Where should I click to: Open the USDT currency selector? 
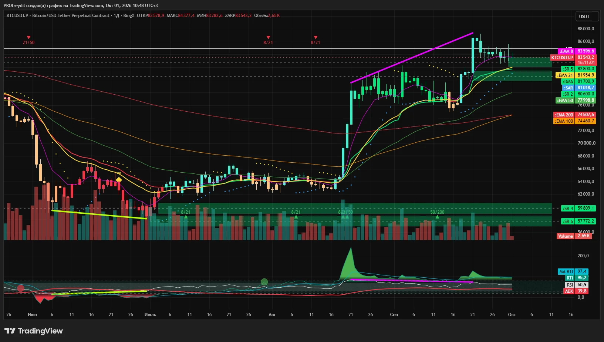click(x=587, y=16)
